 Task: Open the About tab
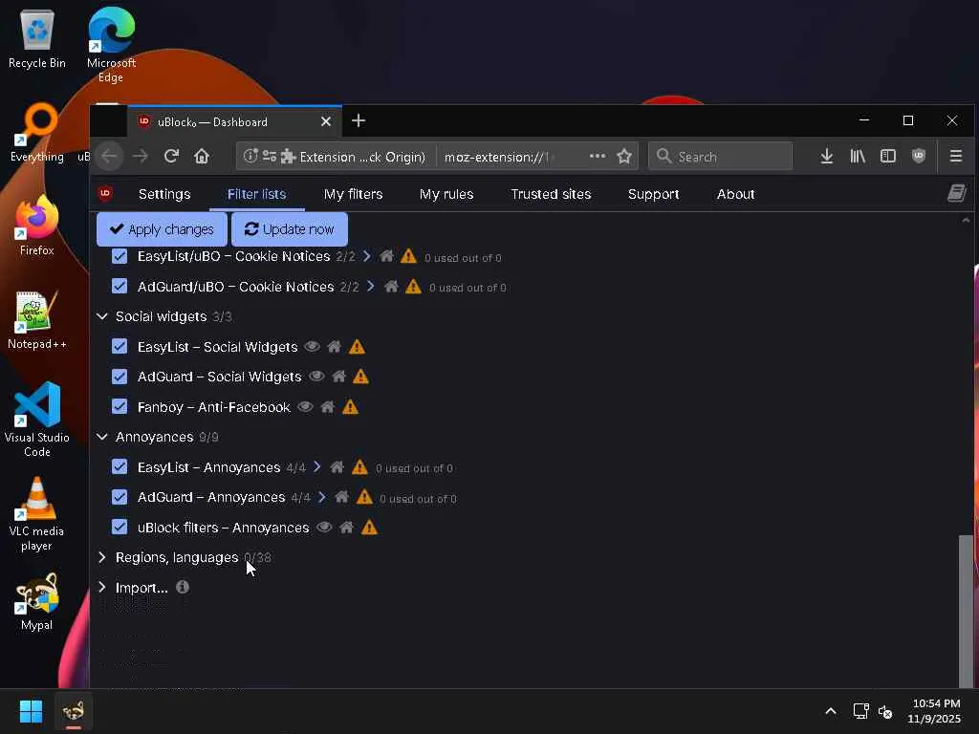735,194
